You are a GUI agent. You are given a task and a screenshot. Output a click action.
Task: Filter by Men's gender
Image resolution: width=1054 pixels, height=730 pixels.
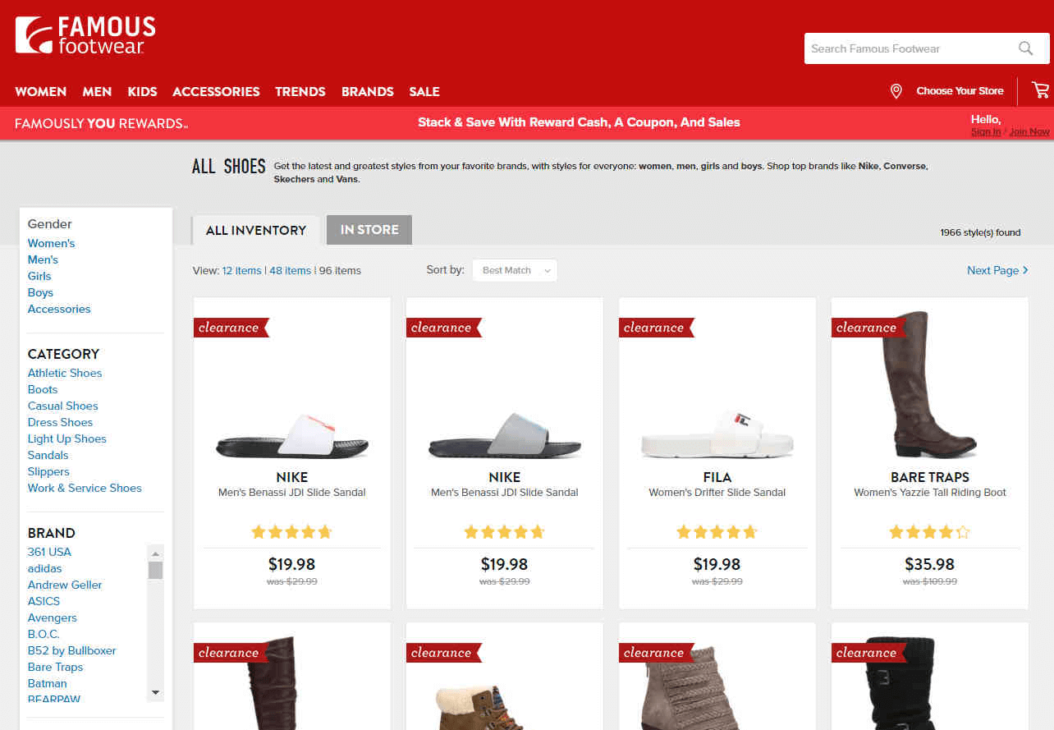pyautogui.click(x=43, y=259)
